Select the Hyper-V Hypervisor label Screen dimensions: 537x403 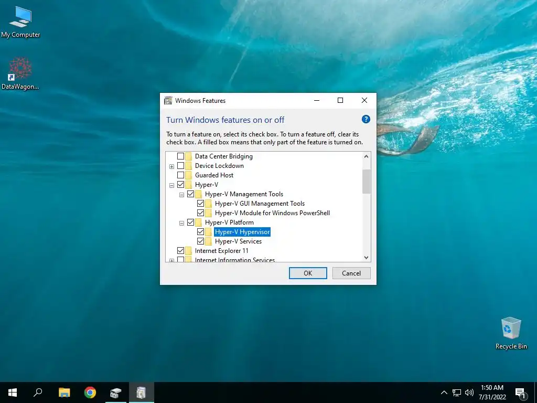[x=242, y=232]
